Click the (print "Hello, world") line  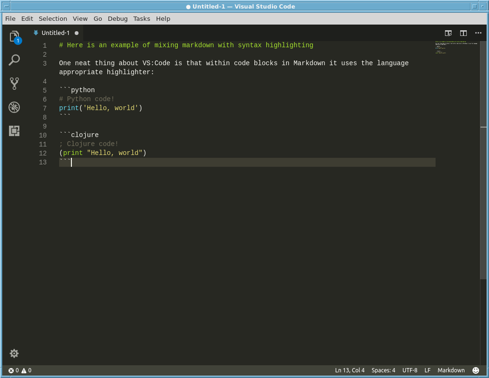[103, 153]
